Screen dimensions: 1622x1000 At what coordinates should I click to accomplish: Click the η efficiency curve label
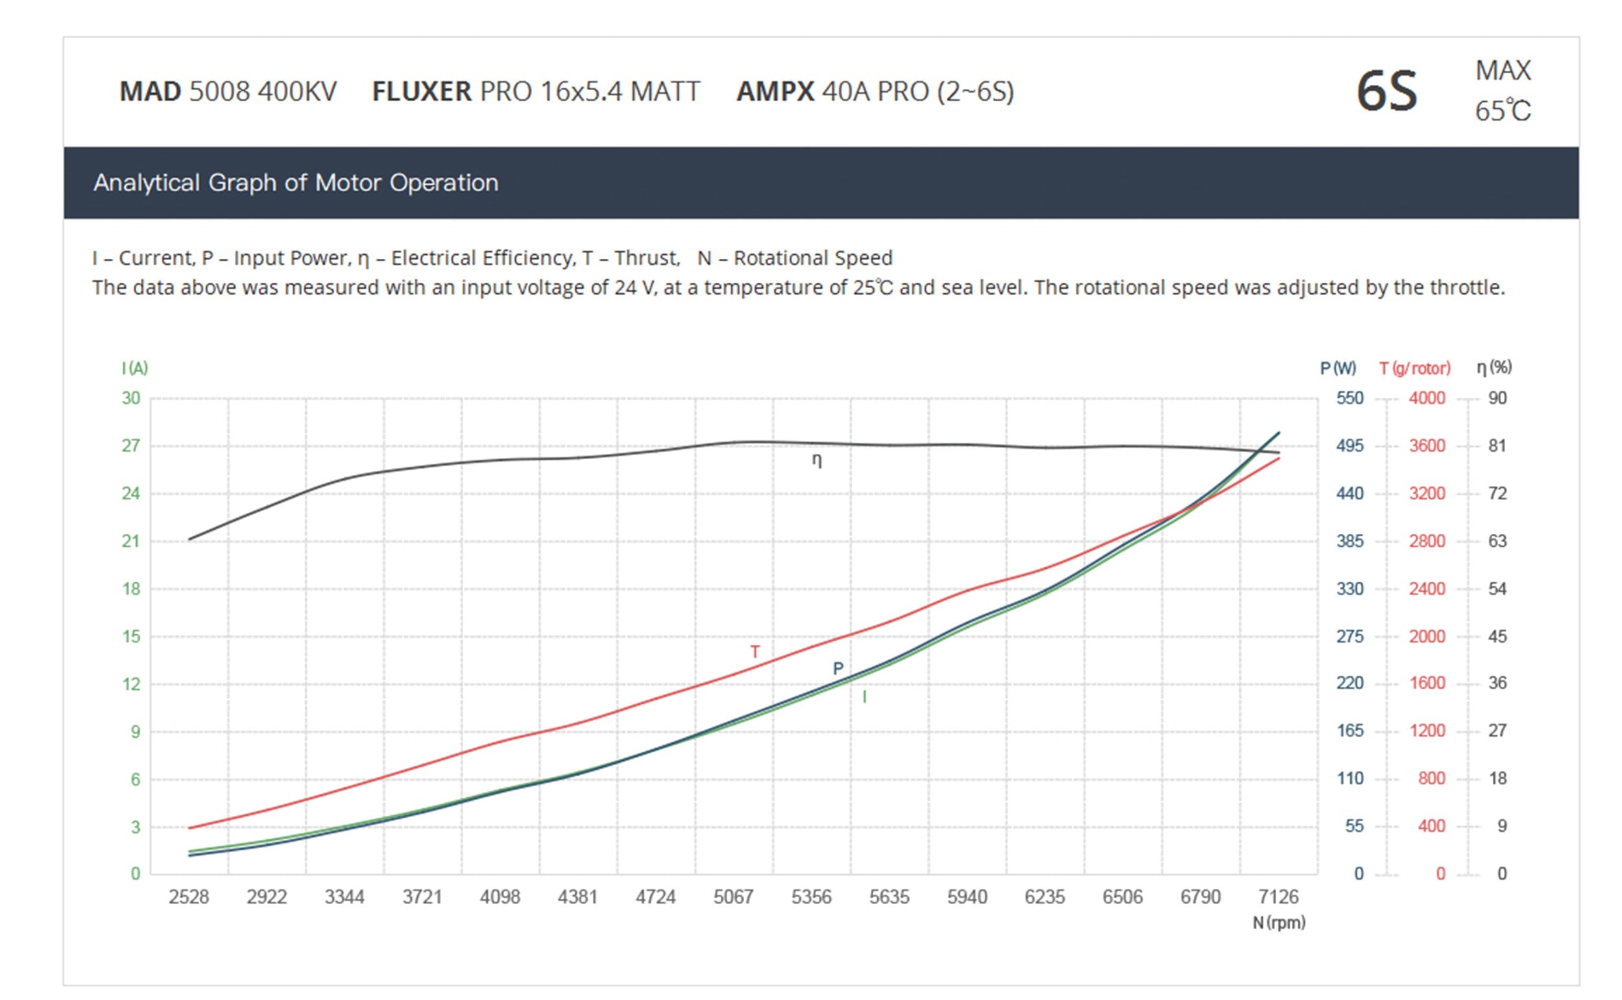(817, 460)
